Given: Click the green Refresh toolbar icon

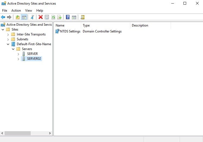Looking at the screenshot, I should [x=53, y=17].
